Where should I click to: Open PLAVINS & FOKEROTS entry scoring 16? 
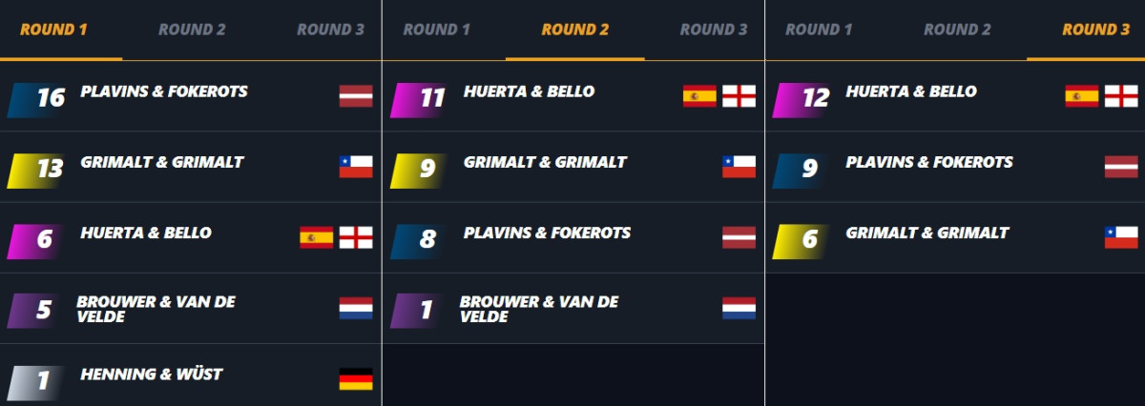point(191,95)
